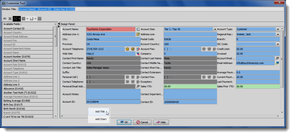Screen dimensions: 293x135
Task: Click the gray lined block toolbar icon
Action: click(39, 19)
